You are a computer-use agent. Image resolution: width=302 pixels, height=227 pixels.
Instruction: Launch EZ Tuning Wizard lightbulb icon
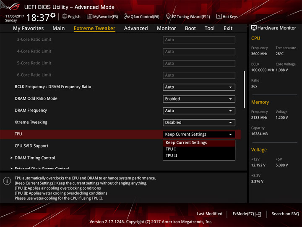pos(168,16)
